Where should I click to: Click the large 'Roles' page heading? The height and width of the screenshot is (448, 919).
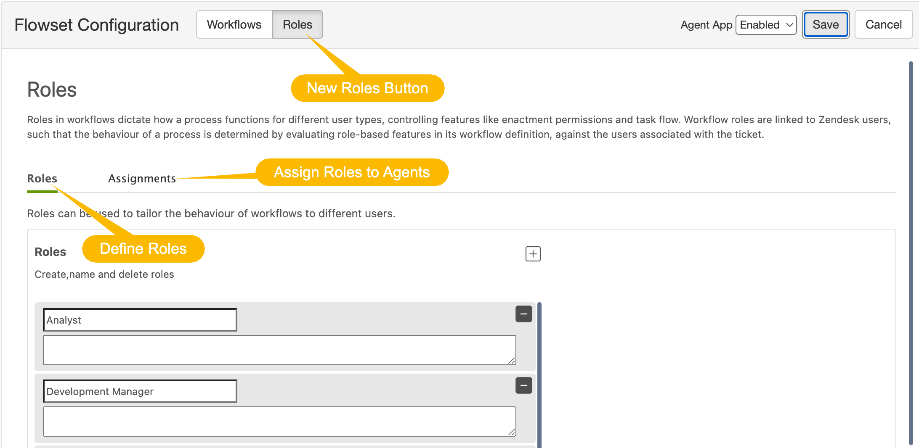(52, 90)
